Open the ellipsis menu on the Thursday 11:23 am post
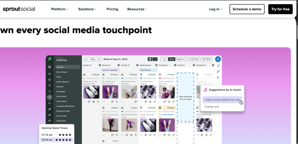This screenshot has height=144, width=298. point(160,102)
